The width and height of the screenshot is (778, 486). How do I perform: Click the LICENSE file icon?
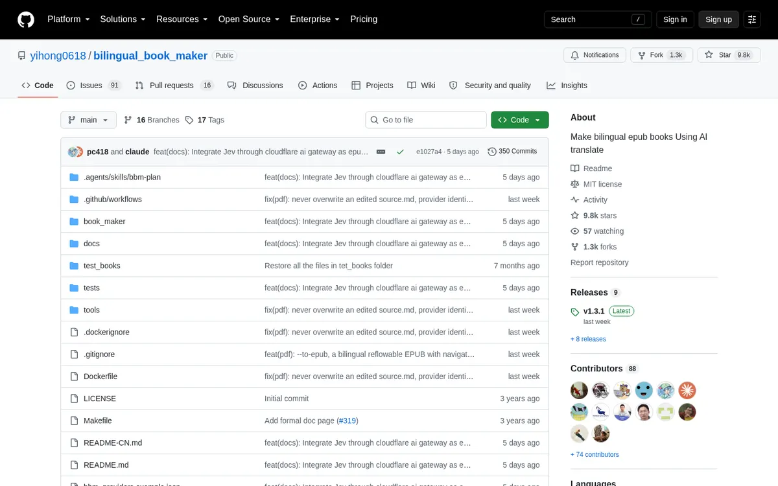74,399
